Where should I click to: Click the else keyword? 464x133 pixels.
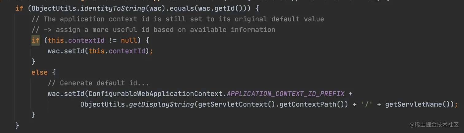click(x=40, y=72)
